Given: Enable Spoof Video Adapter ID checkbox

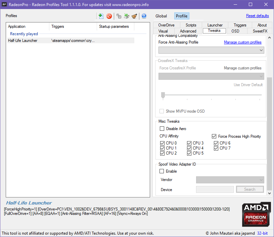Looking at the screenshot, I should (162, 171).
